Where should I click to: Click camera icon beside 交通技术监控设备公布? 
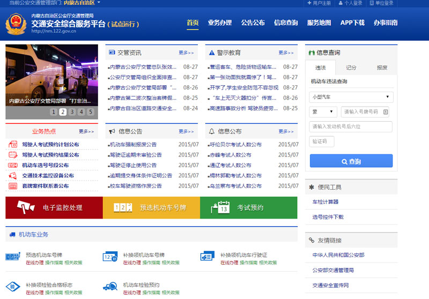[x=12, y=175]
